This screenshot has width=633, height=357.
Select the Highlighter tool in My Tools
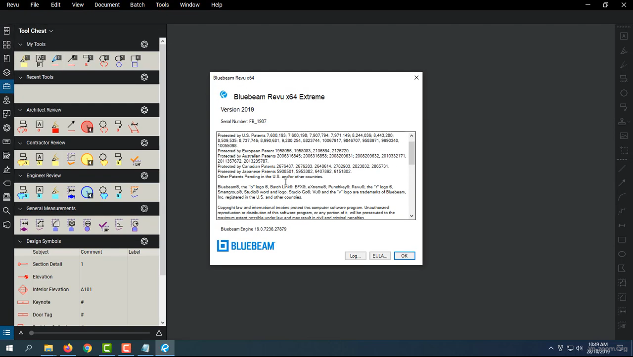click(x=24, y=60)
